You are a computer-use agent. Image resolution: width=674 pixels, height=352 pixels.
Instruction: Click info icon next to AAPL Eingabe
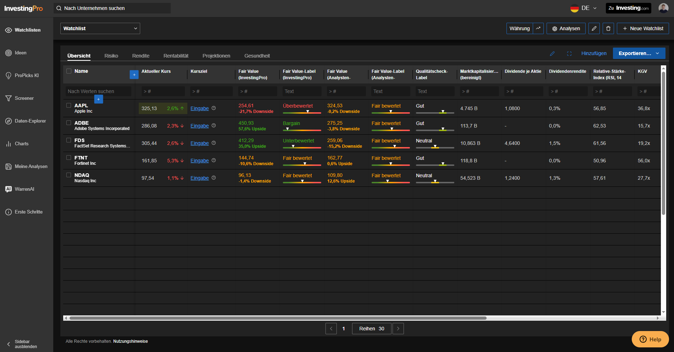(x=214, y=108)
